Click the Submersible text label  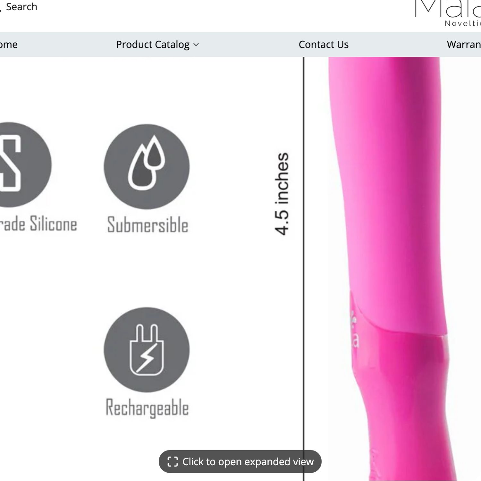point(148,224)
